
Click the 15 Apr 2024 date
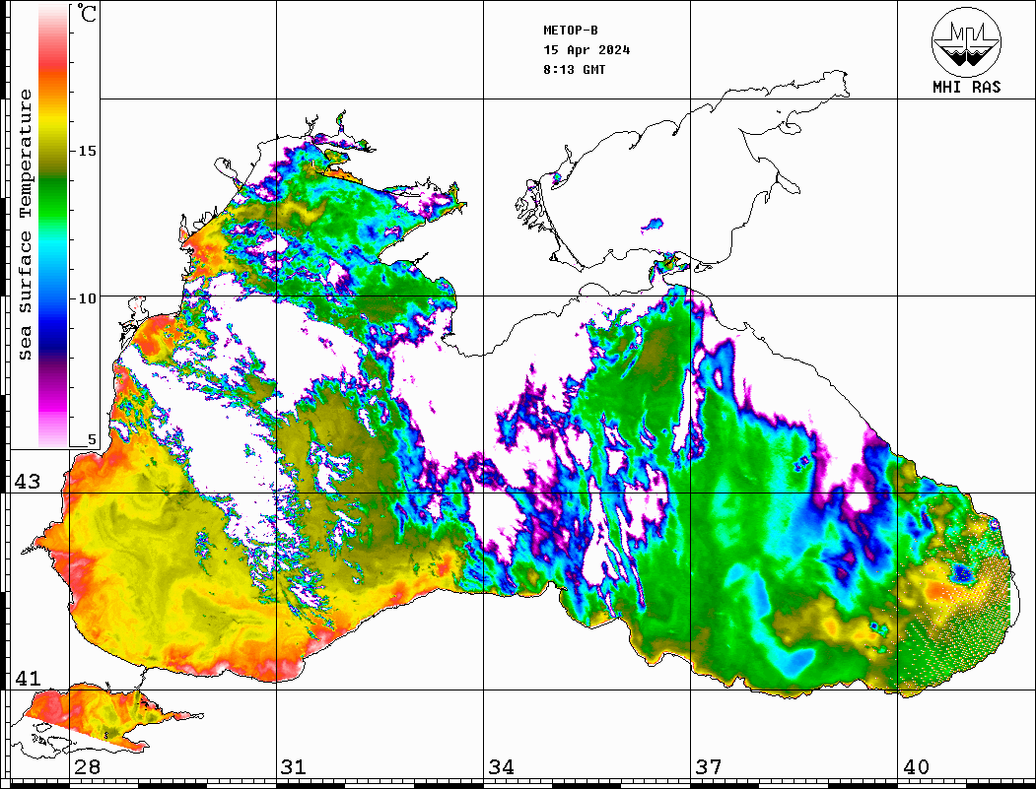[587, 50]
